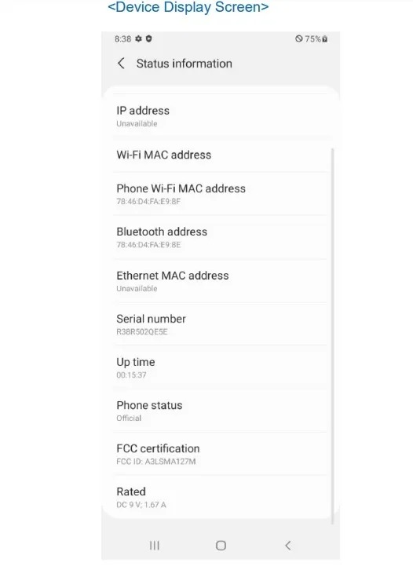The width and height of the screenshot is (413, 570).
Task: Tap the back arrow beside Status information
Action: pos(121,64)
